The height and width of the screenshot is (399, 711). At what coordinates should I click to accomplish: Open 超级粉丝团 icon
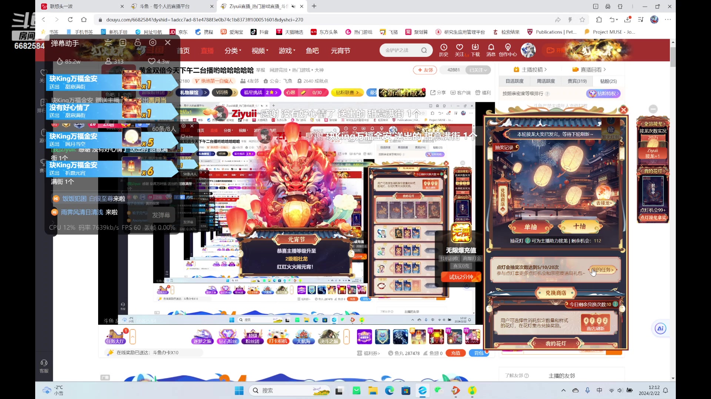pyautogui.click(x=253, y=337)
